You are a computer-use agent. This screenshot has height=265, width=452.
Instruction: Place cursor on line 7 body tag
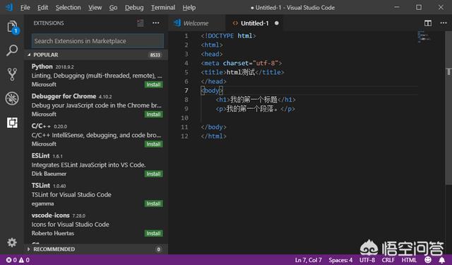click(x=212, y=90)
